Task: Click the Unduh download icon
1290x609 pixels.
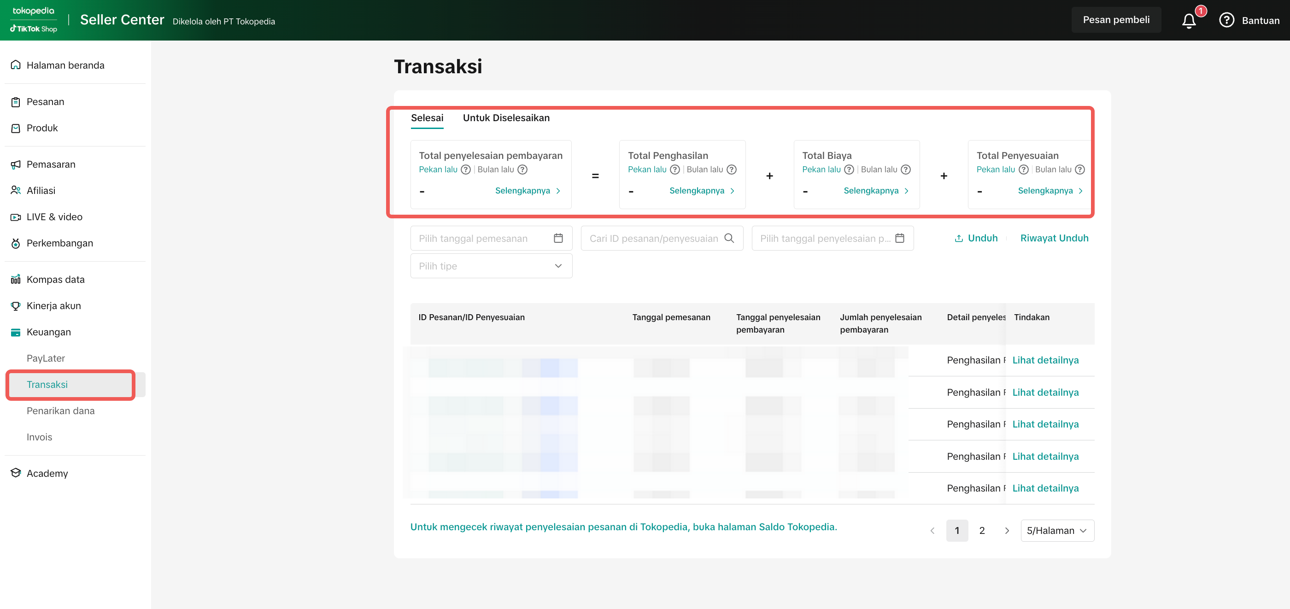Action: tap(958, 238)
